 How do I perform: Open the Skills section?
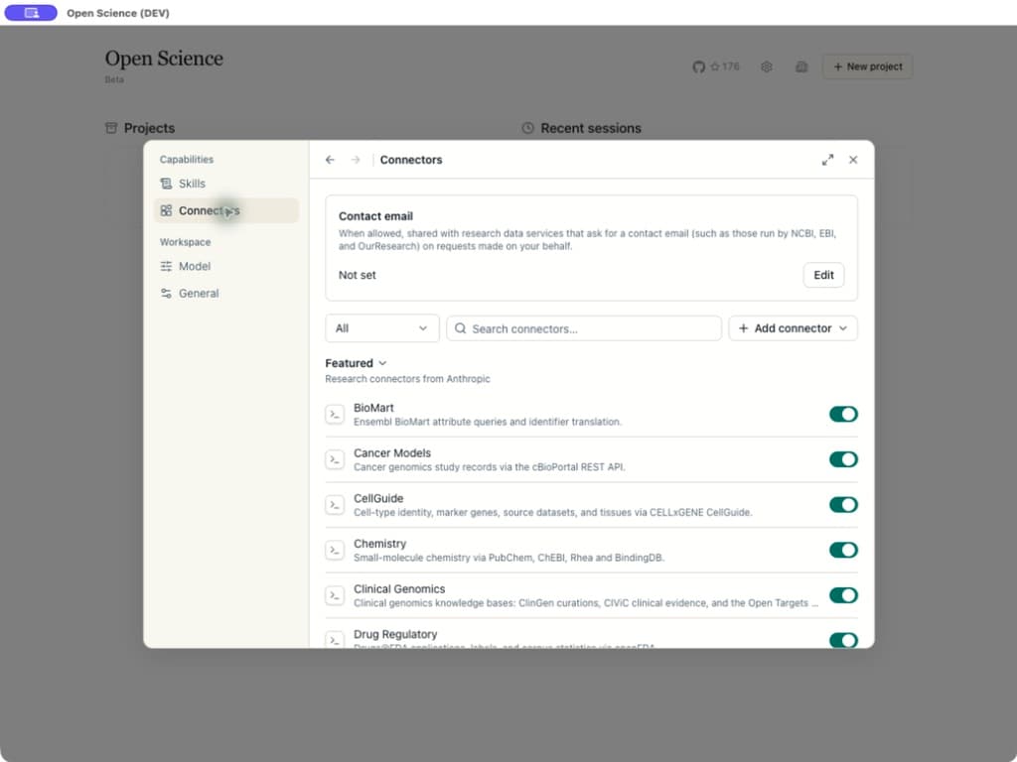tap(225, 184)
